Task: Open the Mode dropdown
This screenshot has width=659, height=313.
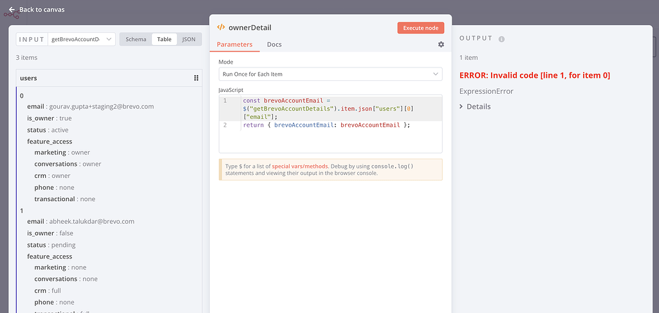Action: click(330, 74)
